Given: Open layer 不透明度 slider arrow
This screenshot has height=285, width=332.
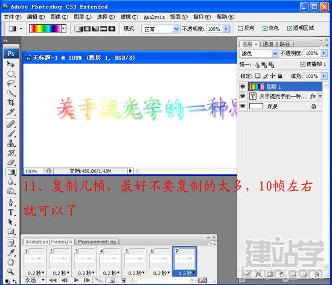Looking at the screenshot, I should click(x=324, y=53).
